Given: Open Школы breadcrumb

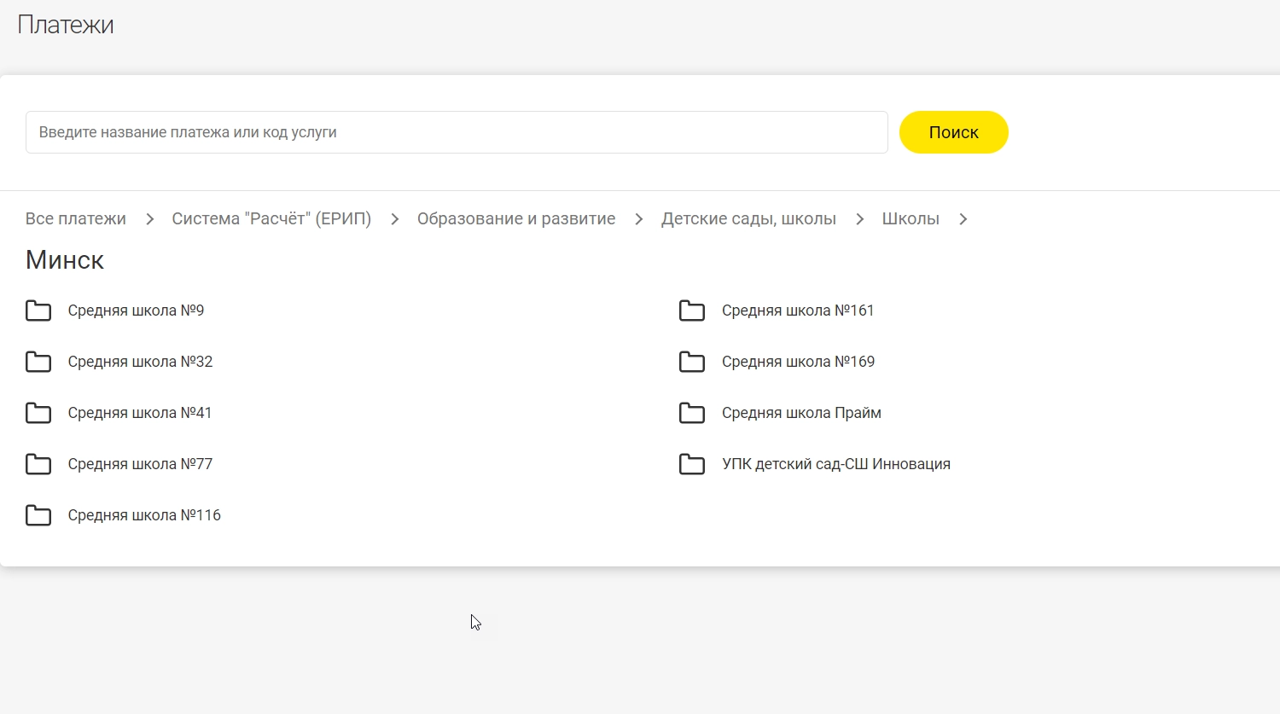Looking at the screenshot, I should [x=911, y=218].
